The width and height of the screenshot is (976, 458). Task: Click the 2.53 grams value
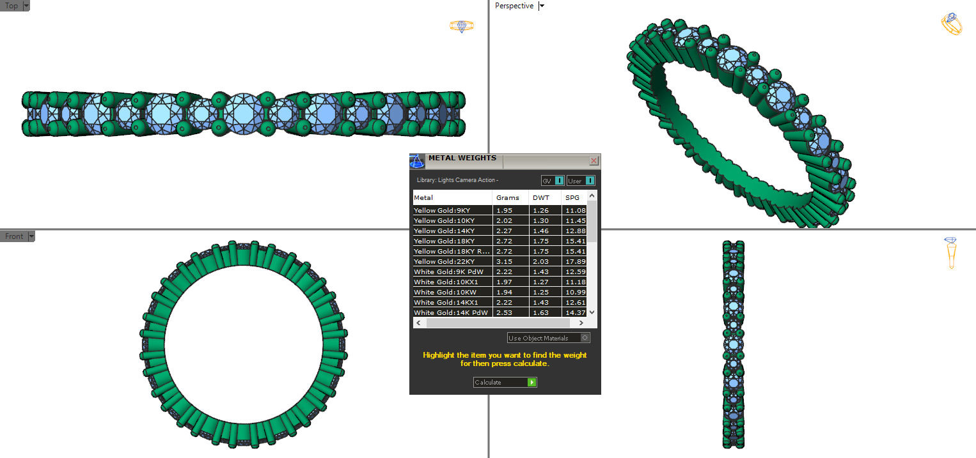point(503,312)
